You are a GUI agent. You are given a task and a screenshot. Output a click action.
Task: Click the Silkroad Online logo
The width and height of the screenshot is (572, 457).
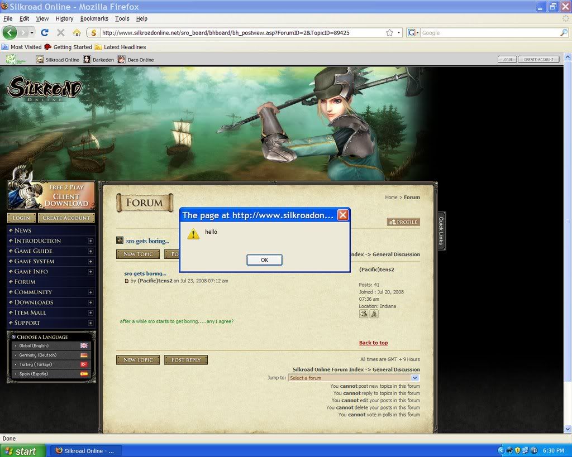[45, 88]
